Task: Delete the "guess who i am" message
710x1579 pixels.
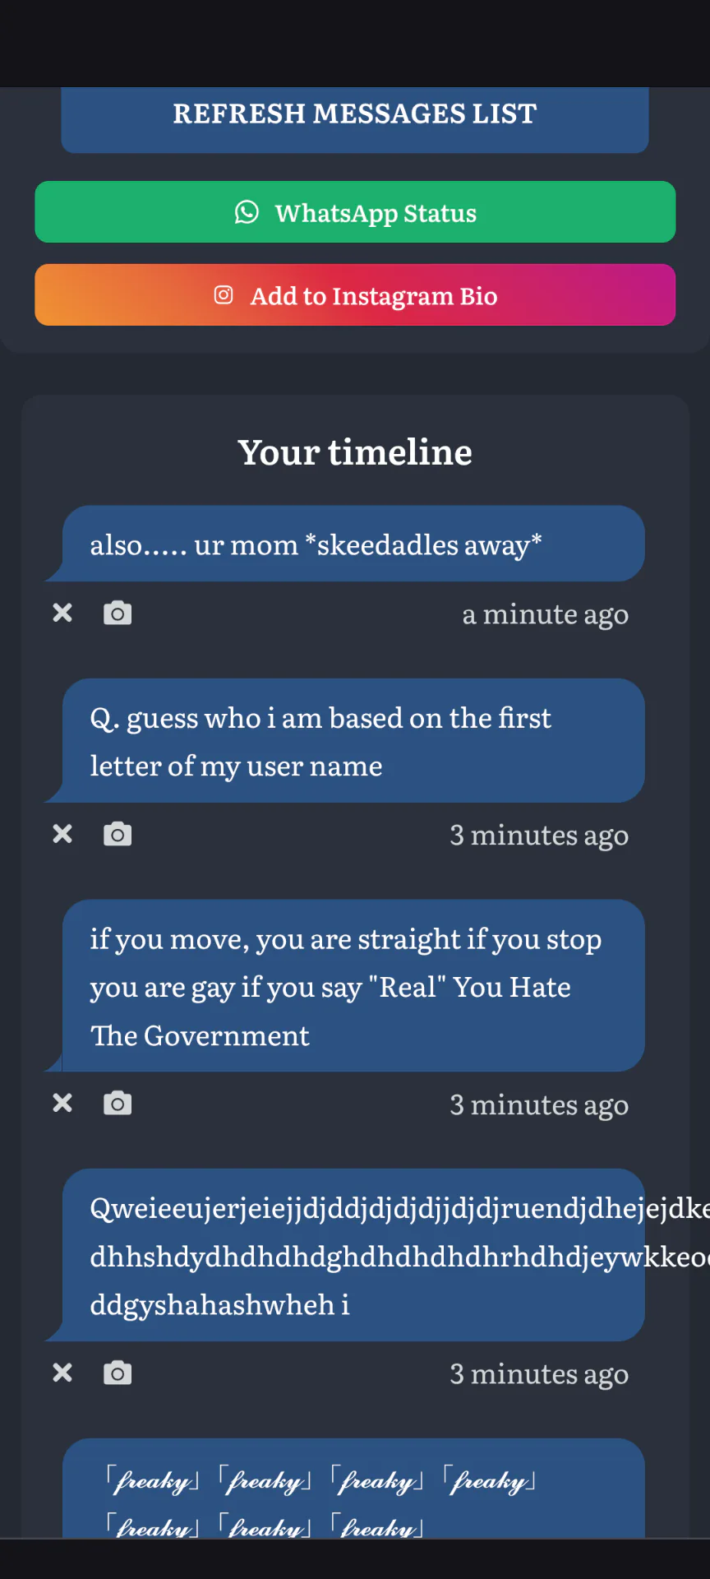Action: [62, 835]
